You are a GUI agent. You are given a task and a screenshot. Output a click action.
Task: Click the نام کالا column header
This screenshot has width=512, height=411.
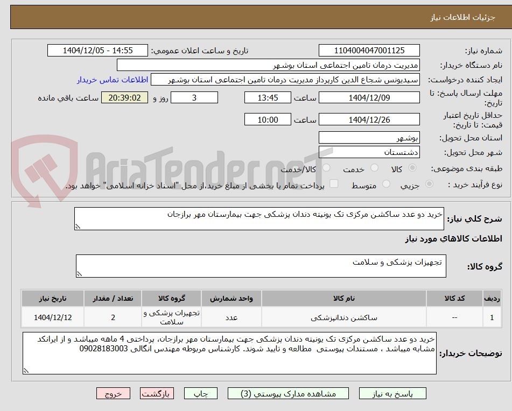tap(344, 299)
